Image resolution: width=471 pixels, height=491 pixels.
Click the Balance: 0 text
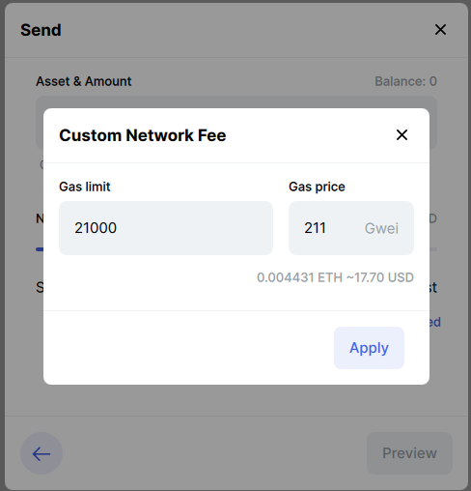(405, 81)
